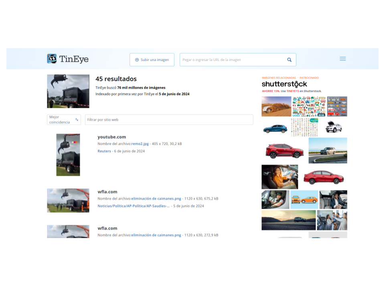385x289 pixels.
Task: Click the Filtrar por sitio web field
Action: point(169,120)
